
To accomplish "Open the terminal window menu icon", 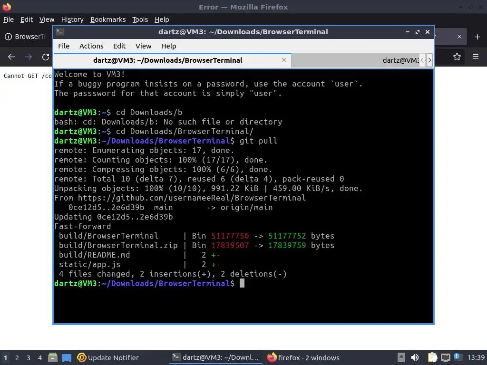I will (59, 32).
